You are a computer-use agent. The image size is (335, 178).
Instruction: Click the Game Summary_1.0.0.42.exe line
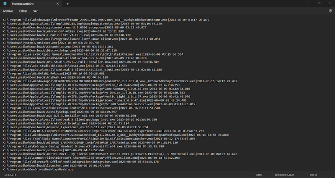[97, 89]
